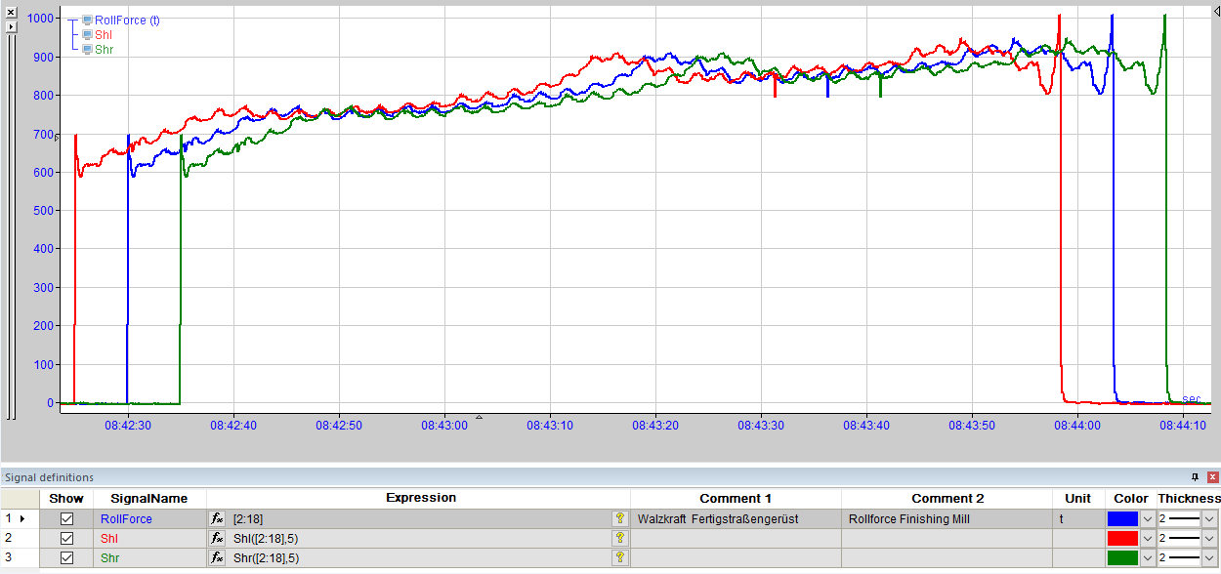This screenshot has height=574, width=1221.
Task: Open the color dropdown for Shl
Action: click(1148, 538)
